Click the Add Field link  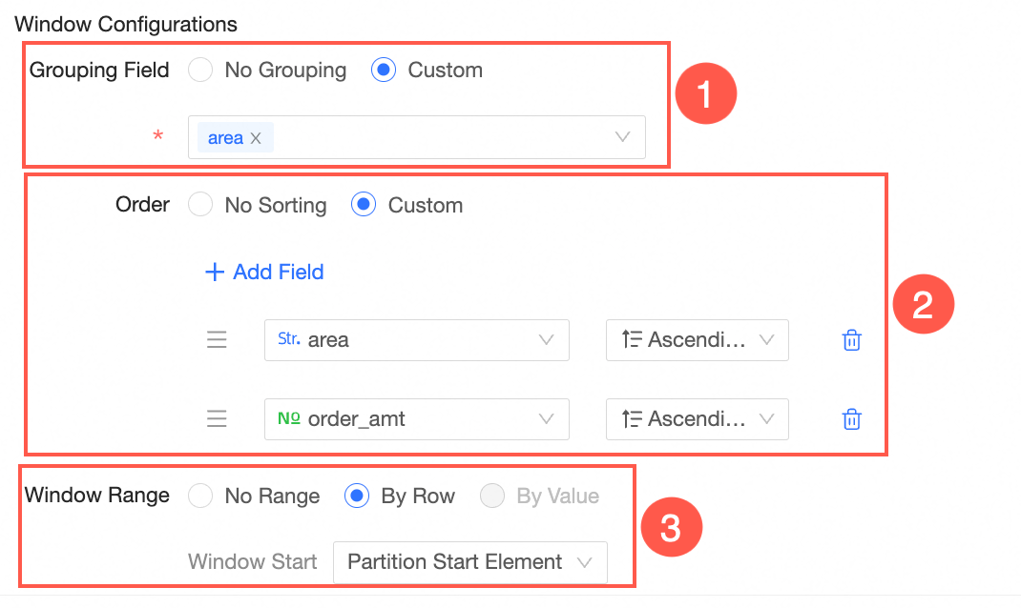tap(278, 273)
